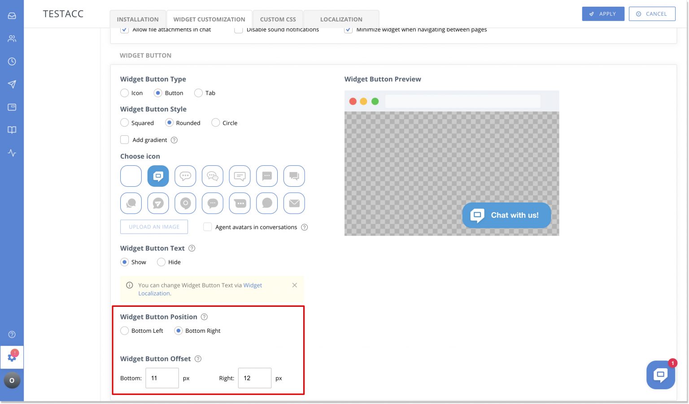
Task: Enable the Agent avatars in conversations checkbox
Action: point(208,227)
